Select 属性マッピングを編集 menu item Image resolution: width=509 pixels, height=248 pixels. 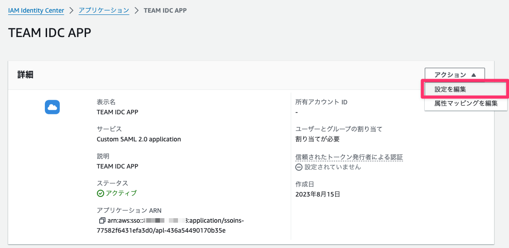tap(466, 103)
